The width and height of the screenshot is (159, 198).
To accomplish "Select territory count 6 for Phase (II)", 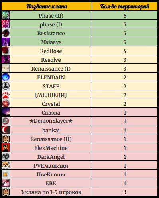I will [125, 15].
